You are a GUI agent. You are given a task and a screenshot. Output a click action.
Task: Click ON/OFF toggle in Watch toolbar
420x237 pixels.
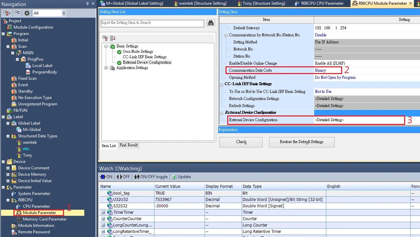coord(151,177)
